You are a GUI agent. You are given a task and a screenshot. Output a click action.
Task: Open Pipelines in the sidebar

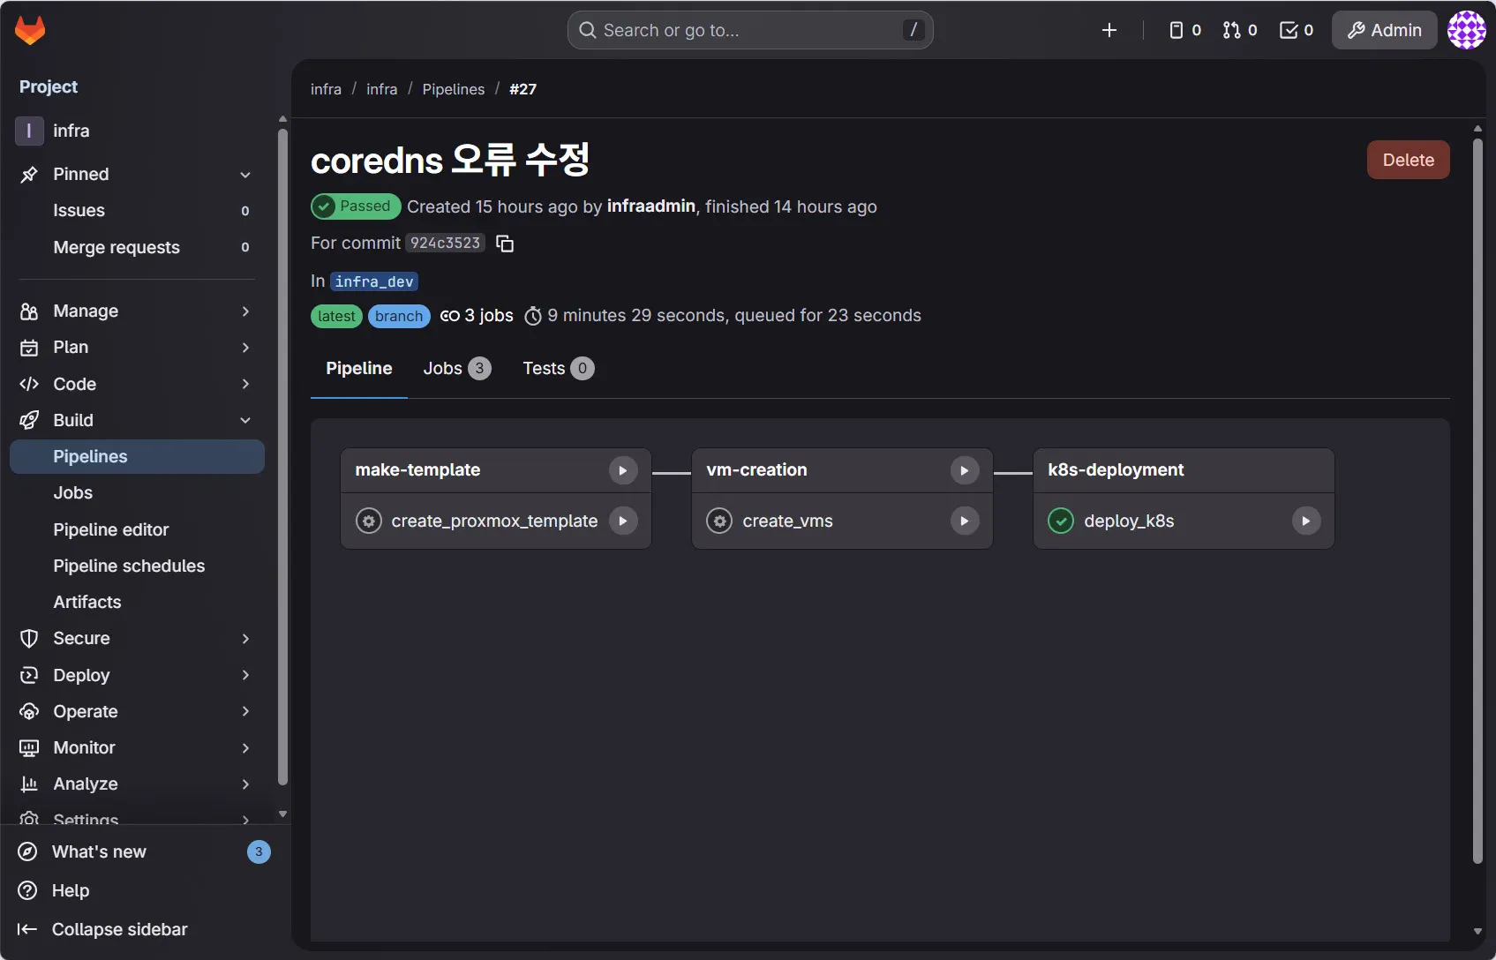[137, 456]
